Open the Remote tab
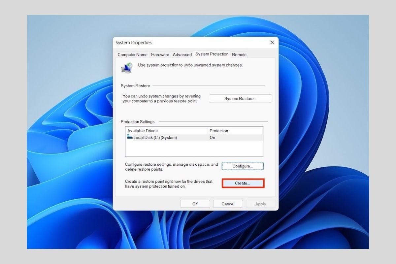 click(x=239, y=54)
